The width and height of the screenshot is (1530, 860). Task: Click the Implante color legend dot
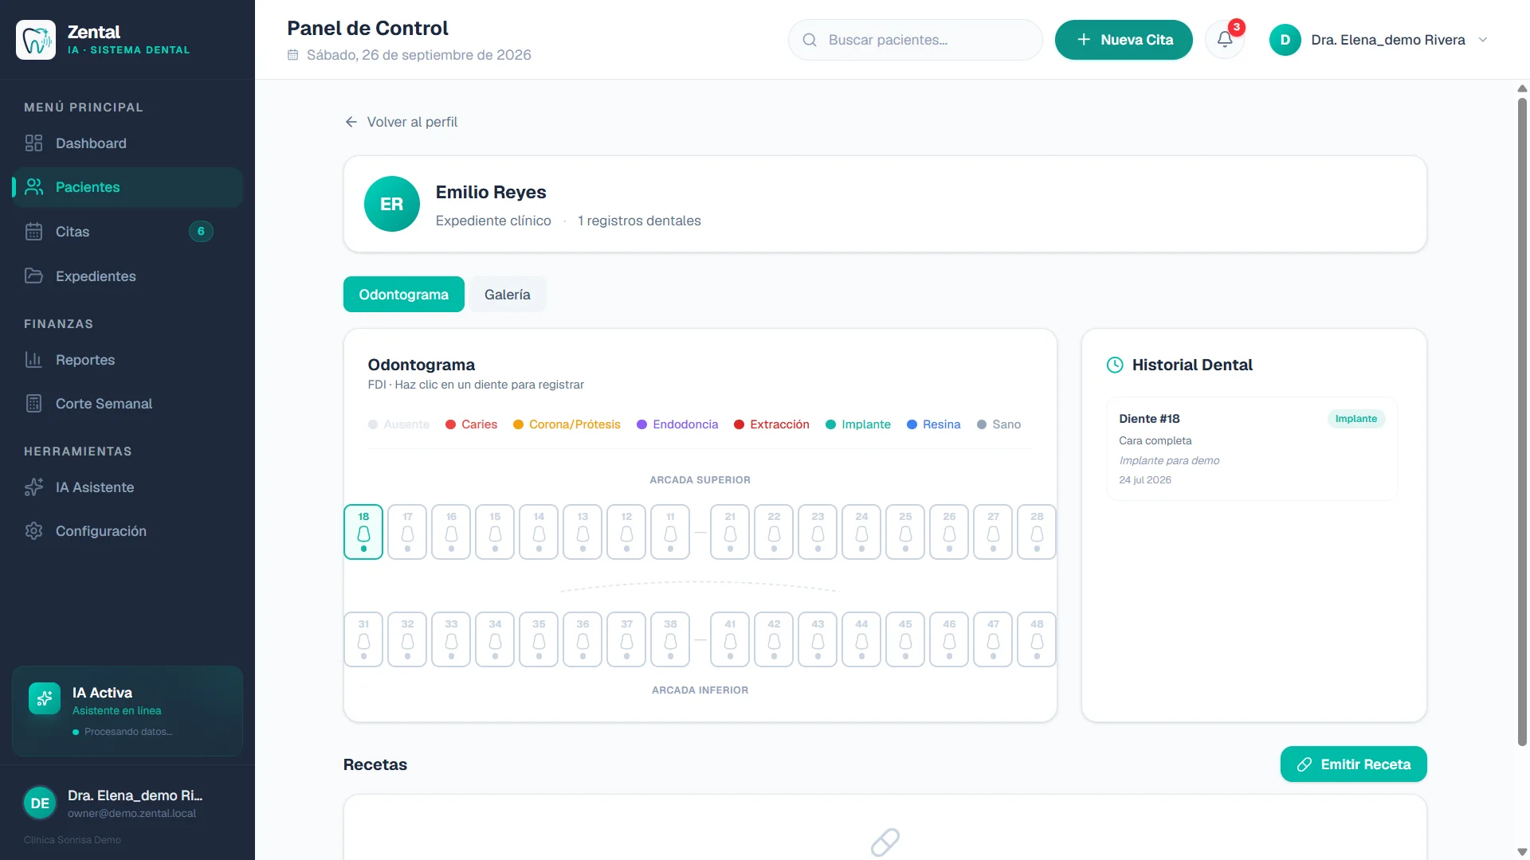(830, 424)
